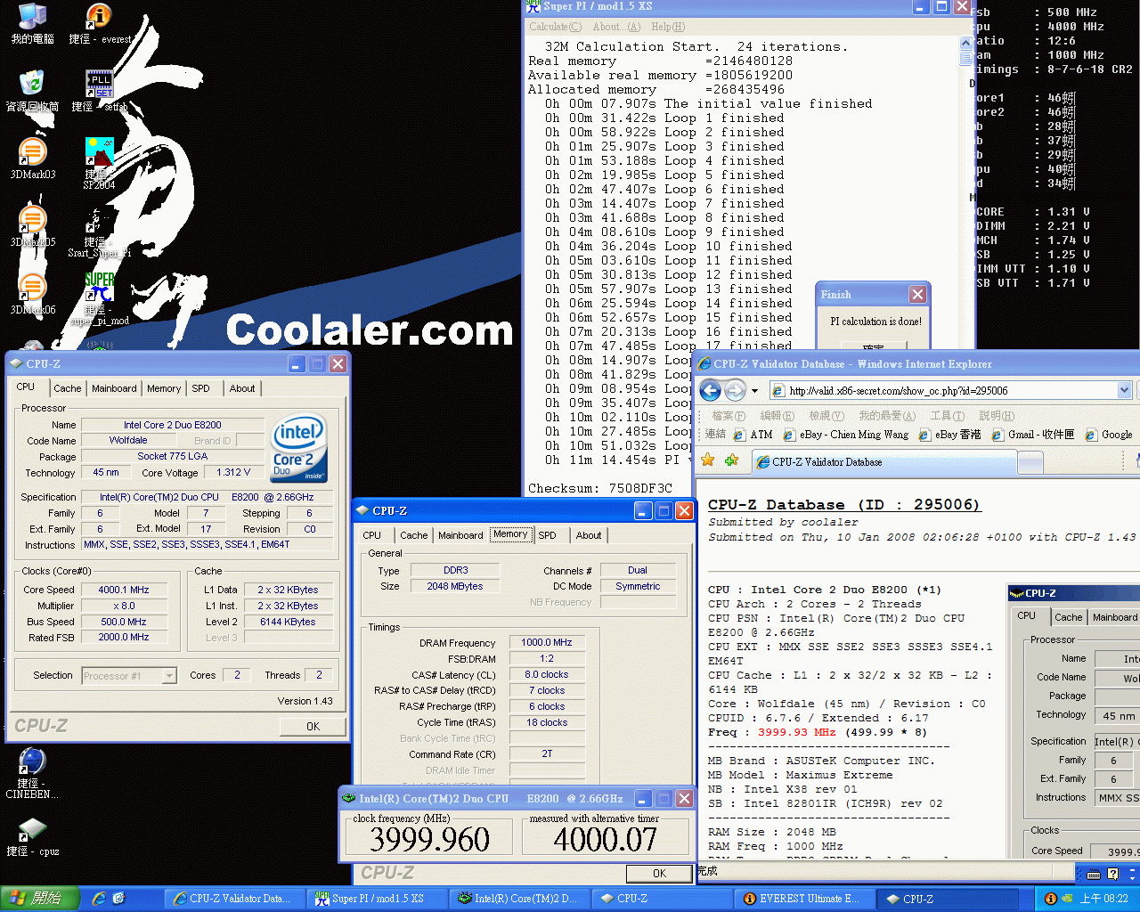Click the Internet Explorer quick launch icon

[99, 899]
